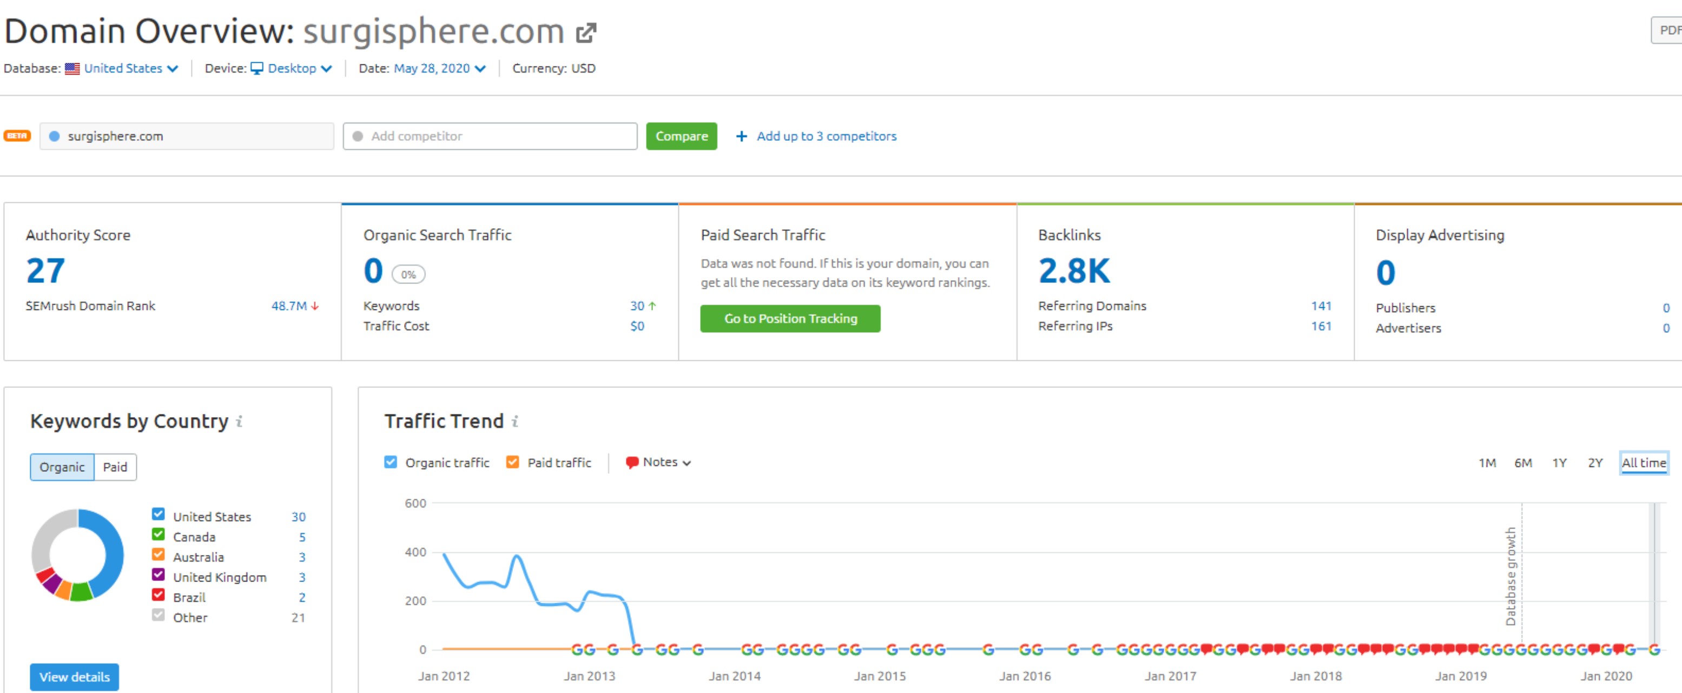Click the green Canada donut segment
The image size is (1682, 693).
(81, 592)
